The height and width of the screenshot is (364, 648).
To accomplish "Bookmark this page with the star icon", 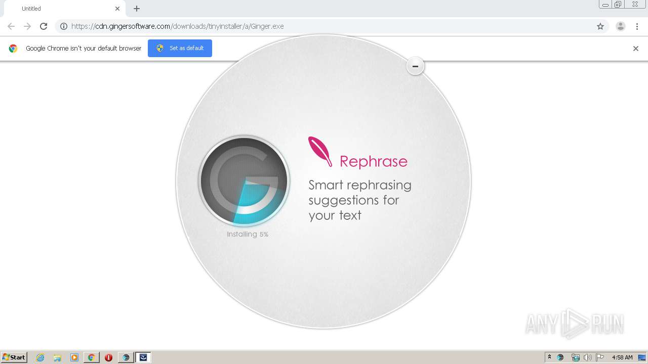I will 600,26.
